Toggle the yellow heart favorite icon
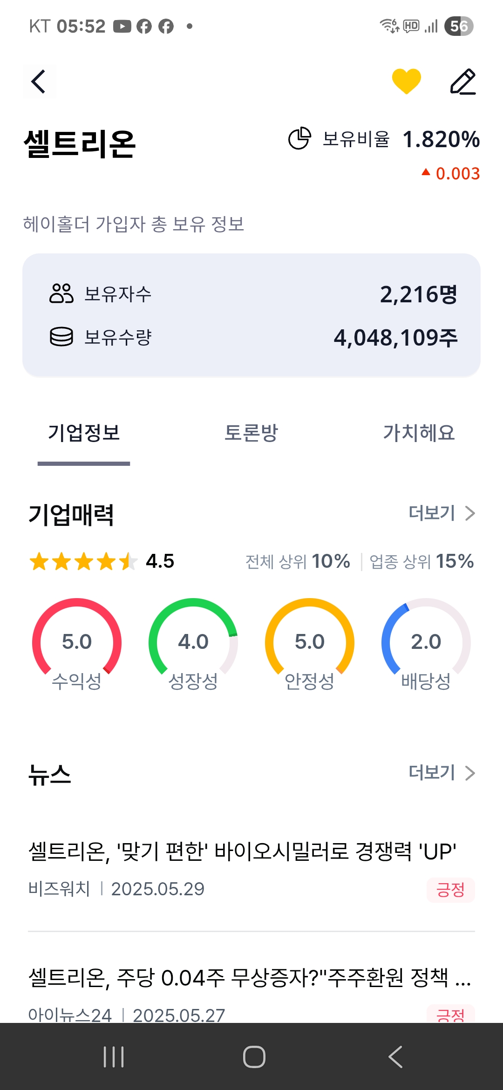 click(406, 81)
